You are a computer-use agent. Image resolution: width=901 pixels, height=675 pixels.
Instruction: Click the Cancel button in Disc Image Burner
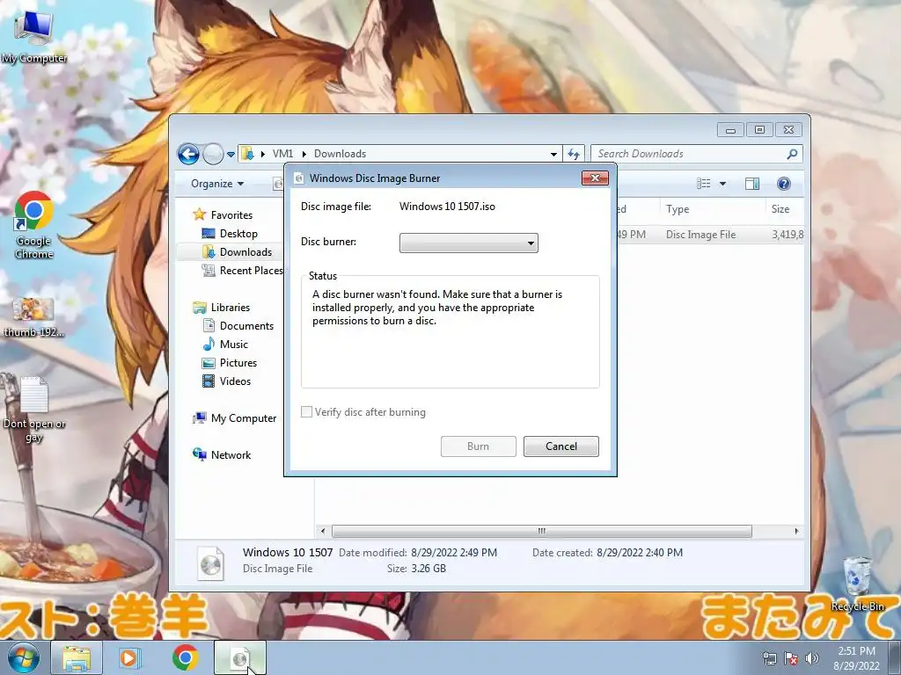[560, 446]
